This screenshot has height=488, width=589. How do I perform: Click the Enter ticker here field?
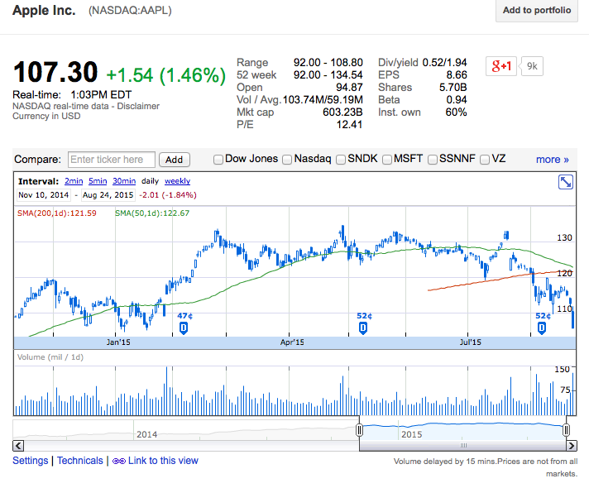pos(112,160)
